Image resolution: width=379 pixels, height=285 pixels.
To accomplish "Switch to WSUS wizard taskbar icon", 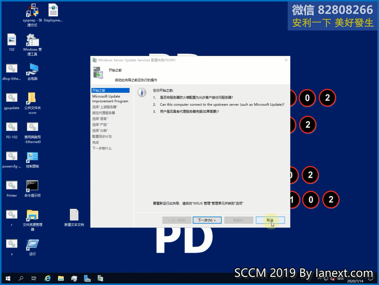I will (x=100, y=278).
